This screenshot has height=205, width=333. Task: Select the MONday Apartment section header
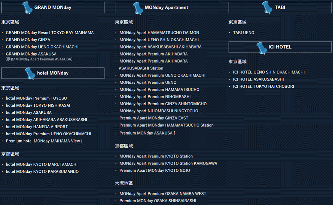[166, 7]
